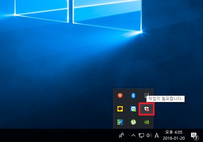This screenshot has height=142, width=203.
Task: Open the network status icon
Action: point(141,135)
